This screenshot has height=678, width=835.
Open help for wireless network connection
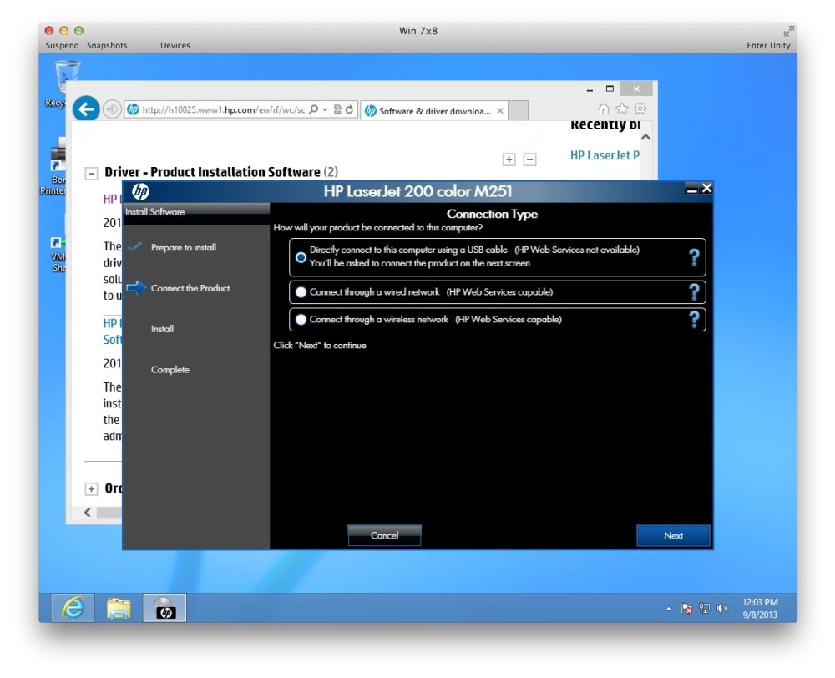coord(694,320)
